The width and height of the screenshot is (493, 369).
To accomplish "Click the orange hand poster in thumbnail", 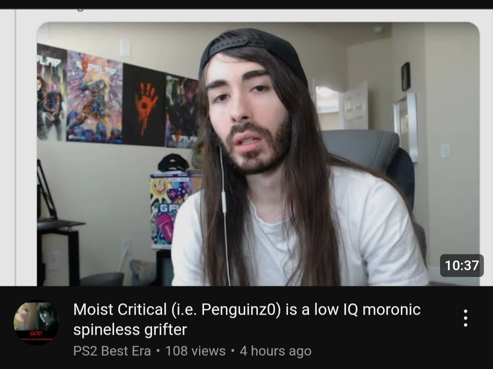I will click(x=144, y=105).
